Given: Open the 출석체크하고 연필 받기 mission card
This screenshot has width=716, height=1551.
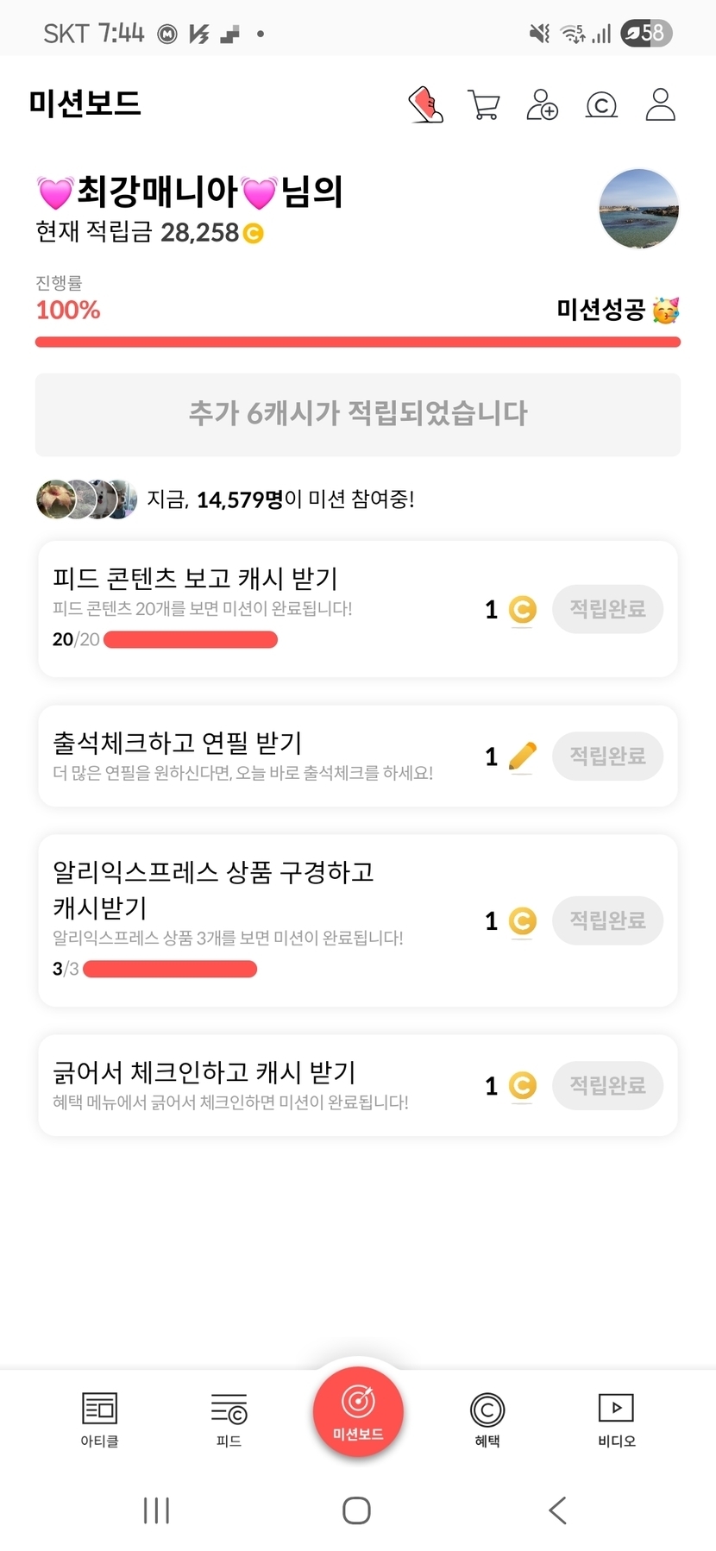Looking at the screenshot, I should click(259, 756).
